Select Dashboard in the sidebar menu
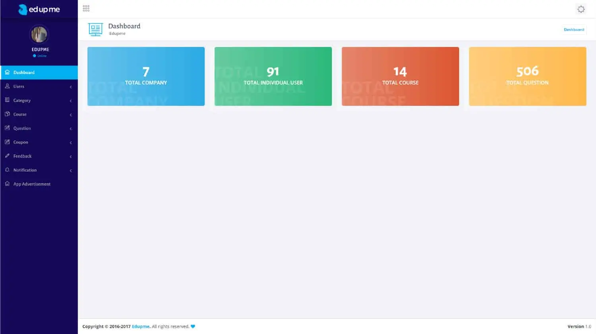The image size is (596, 334). pyautogui.click(x=25, y=72)
